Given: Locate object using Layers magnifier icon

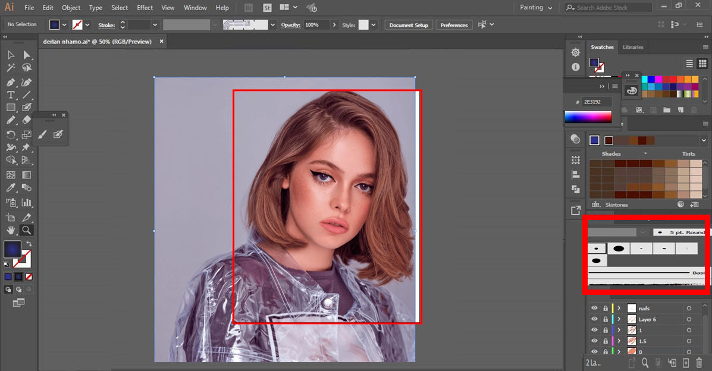Looking at the screenshot, I should click(645, 362).
